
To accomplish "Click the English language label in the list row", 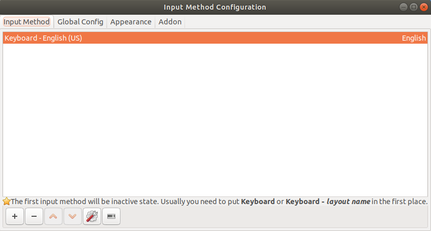I will point(413,38).
